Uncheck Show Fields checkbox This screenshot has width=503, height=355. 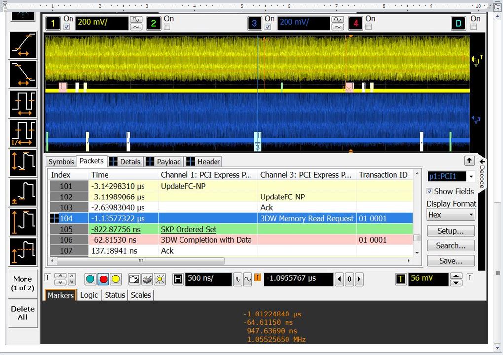430,191
